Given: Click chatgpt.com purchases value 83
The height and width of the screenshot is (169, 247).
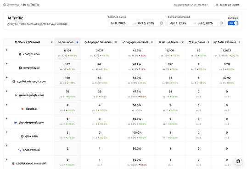Looking at the screenshot, I should click(x=198, y=51).
